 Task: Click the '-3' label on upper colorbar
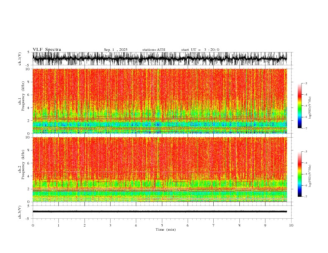point(305,83)
